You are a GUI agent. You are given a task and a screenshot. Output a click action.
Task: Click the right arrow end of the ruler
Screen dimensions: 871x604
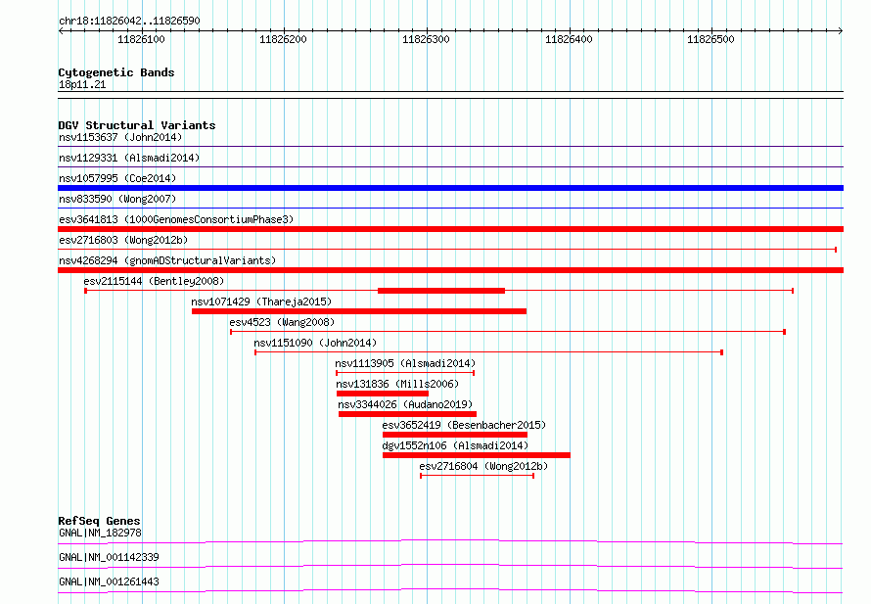point(841,31)
